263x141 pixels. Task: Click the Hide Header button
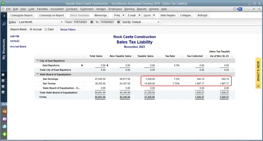click(x=168, y=15)
